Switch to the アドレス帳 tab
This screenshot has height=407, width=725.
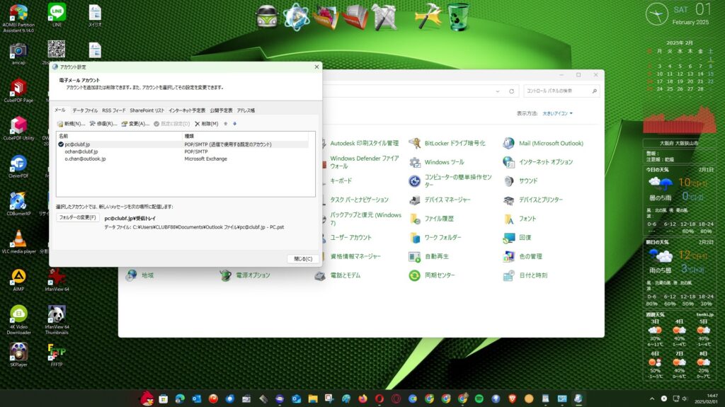coord(246,110)
